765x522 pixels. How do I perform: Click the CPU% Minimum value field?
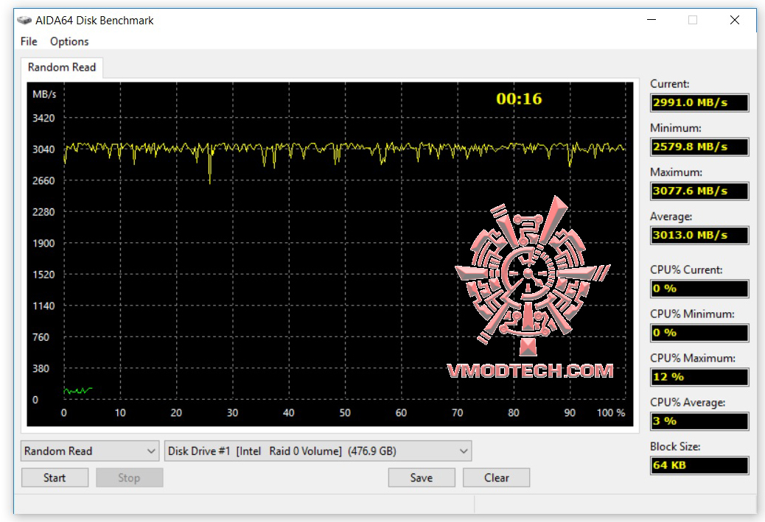(699, 333)
